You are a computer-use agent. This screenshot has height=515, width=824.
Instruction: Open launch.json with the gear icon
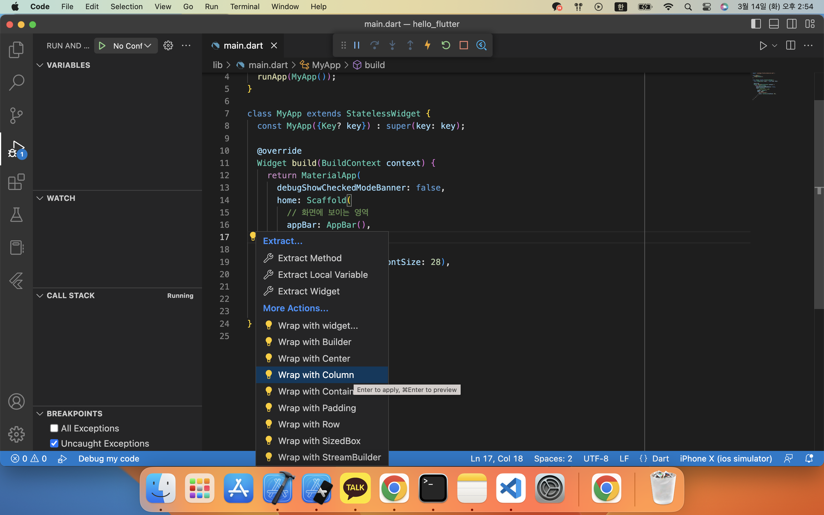pos(168,46)
